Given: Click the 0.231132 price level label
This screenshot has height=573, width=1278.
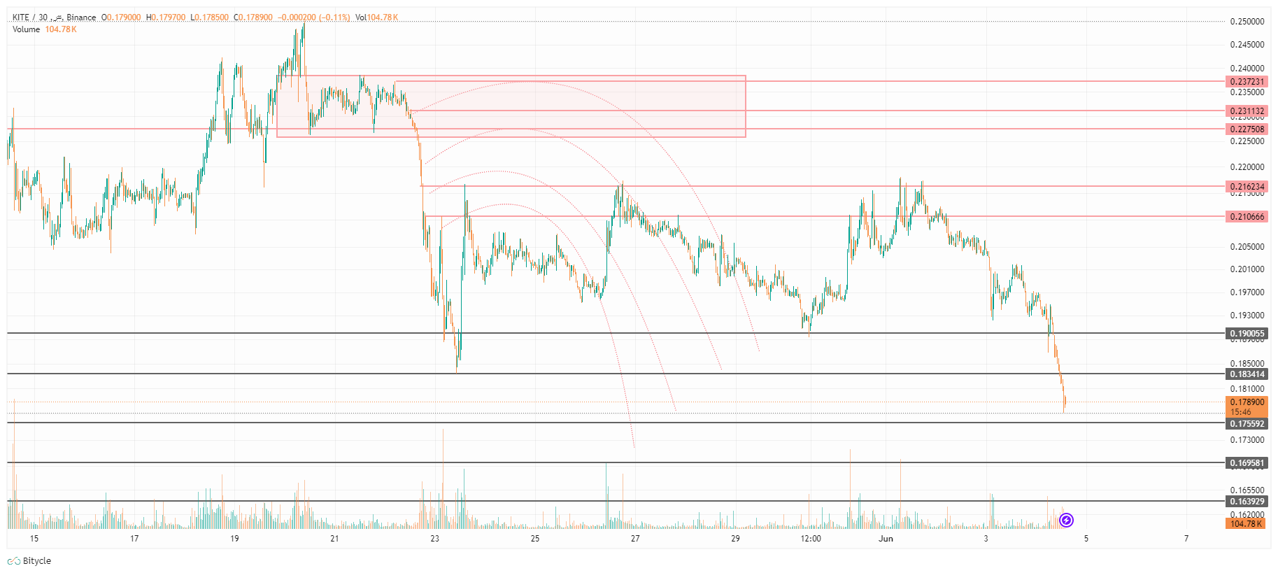Looking at the screenshot, I should point(1247,111).
